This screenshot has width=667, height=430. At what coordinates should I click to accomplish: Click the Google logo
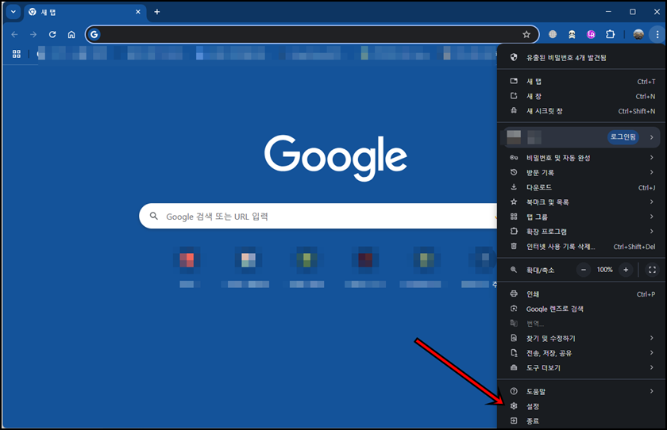[336, 158]
